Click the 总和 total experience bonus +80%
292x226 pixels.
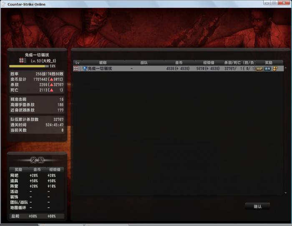coord(52,216)
